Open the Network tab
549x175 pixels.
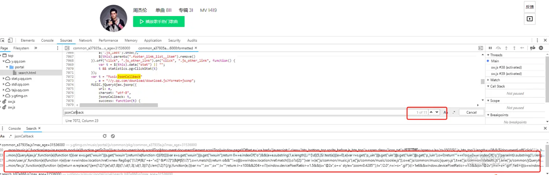[x=85, y=40]
